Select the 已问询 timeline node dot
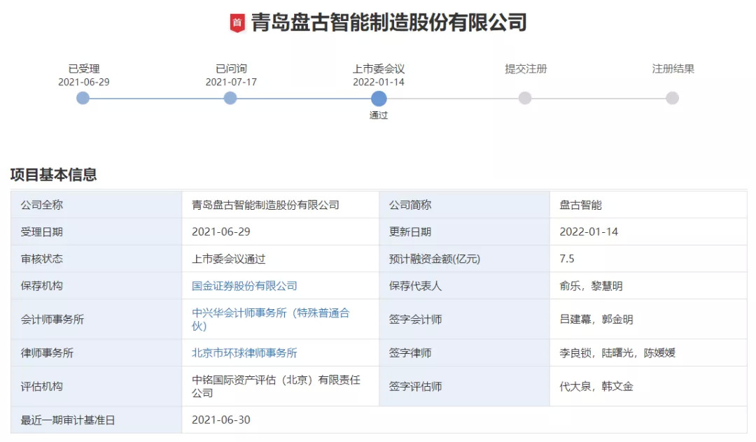The width and height of the screenshot is (756, 442). [230, 99]
